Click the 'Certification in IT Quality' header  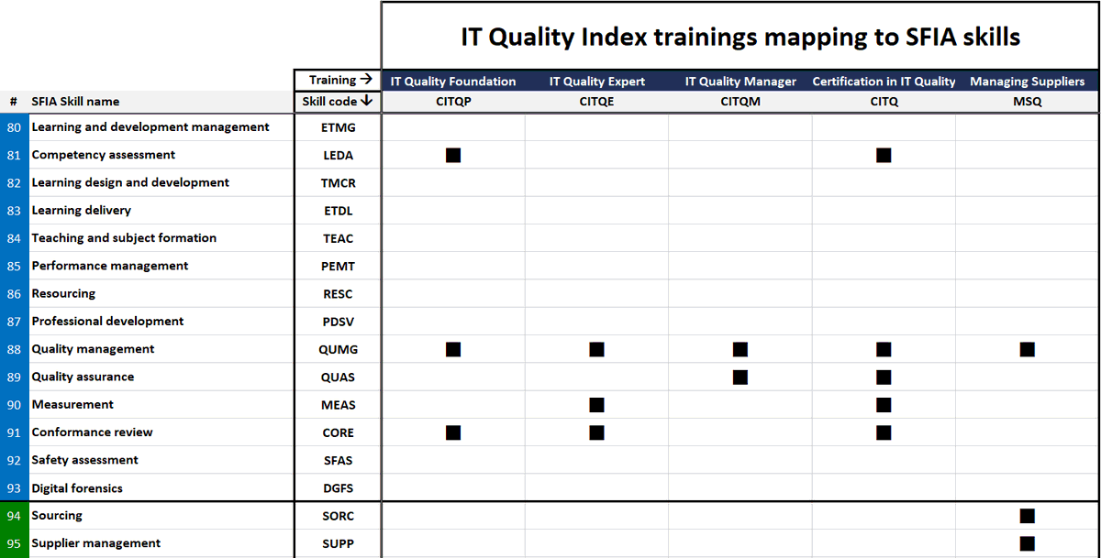tap(884, 82)
